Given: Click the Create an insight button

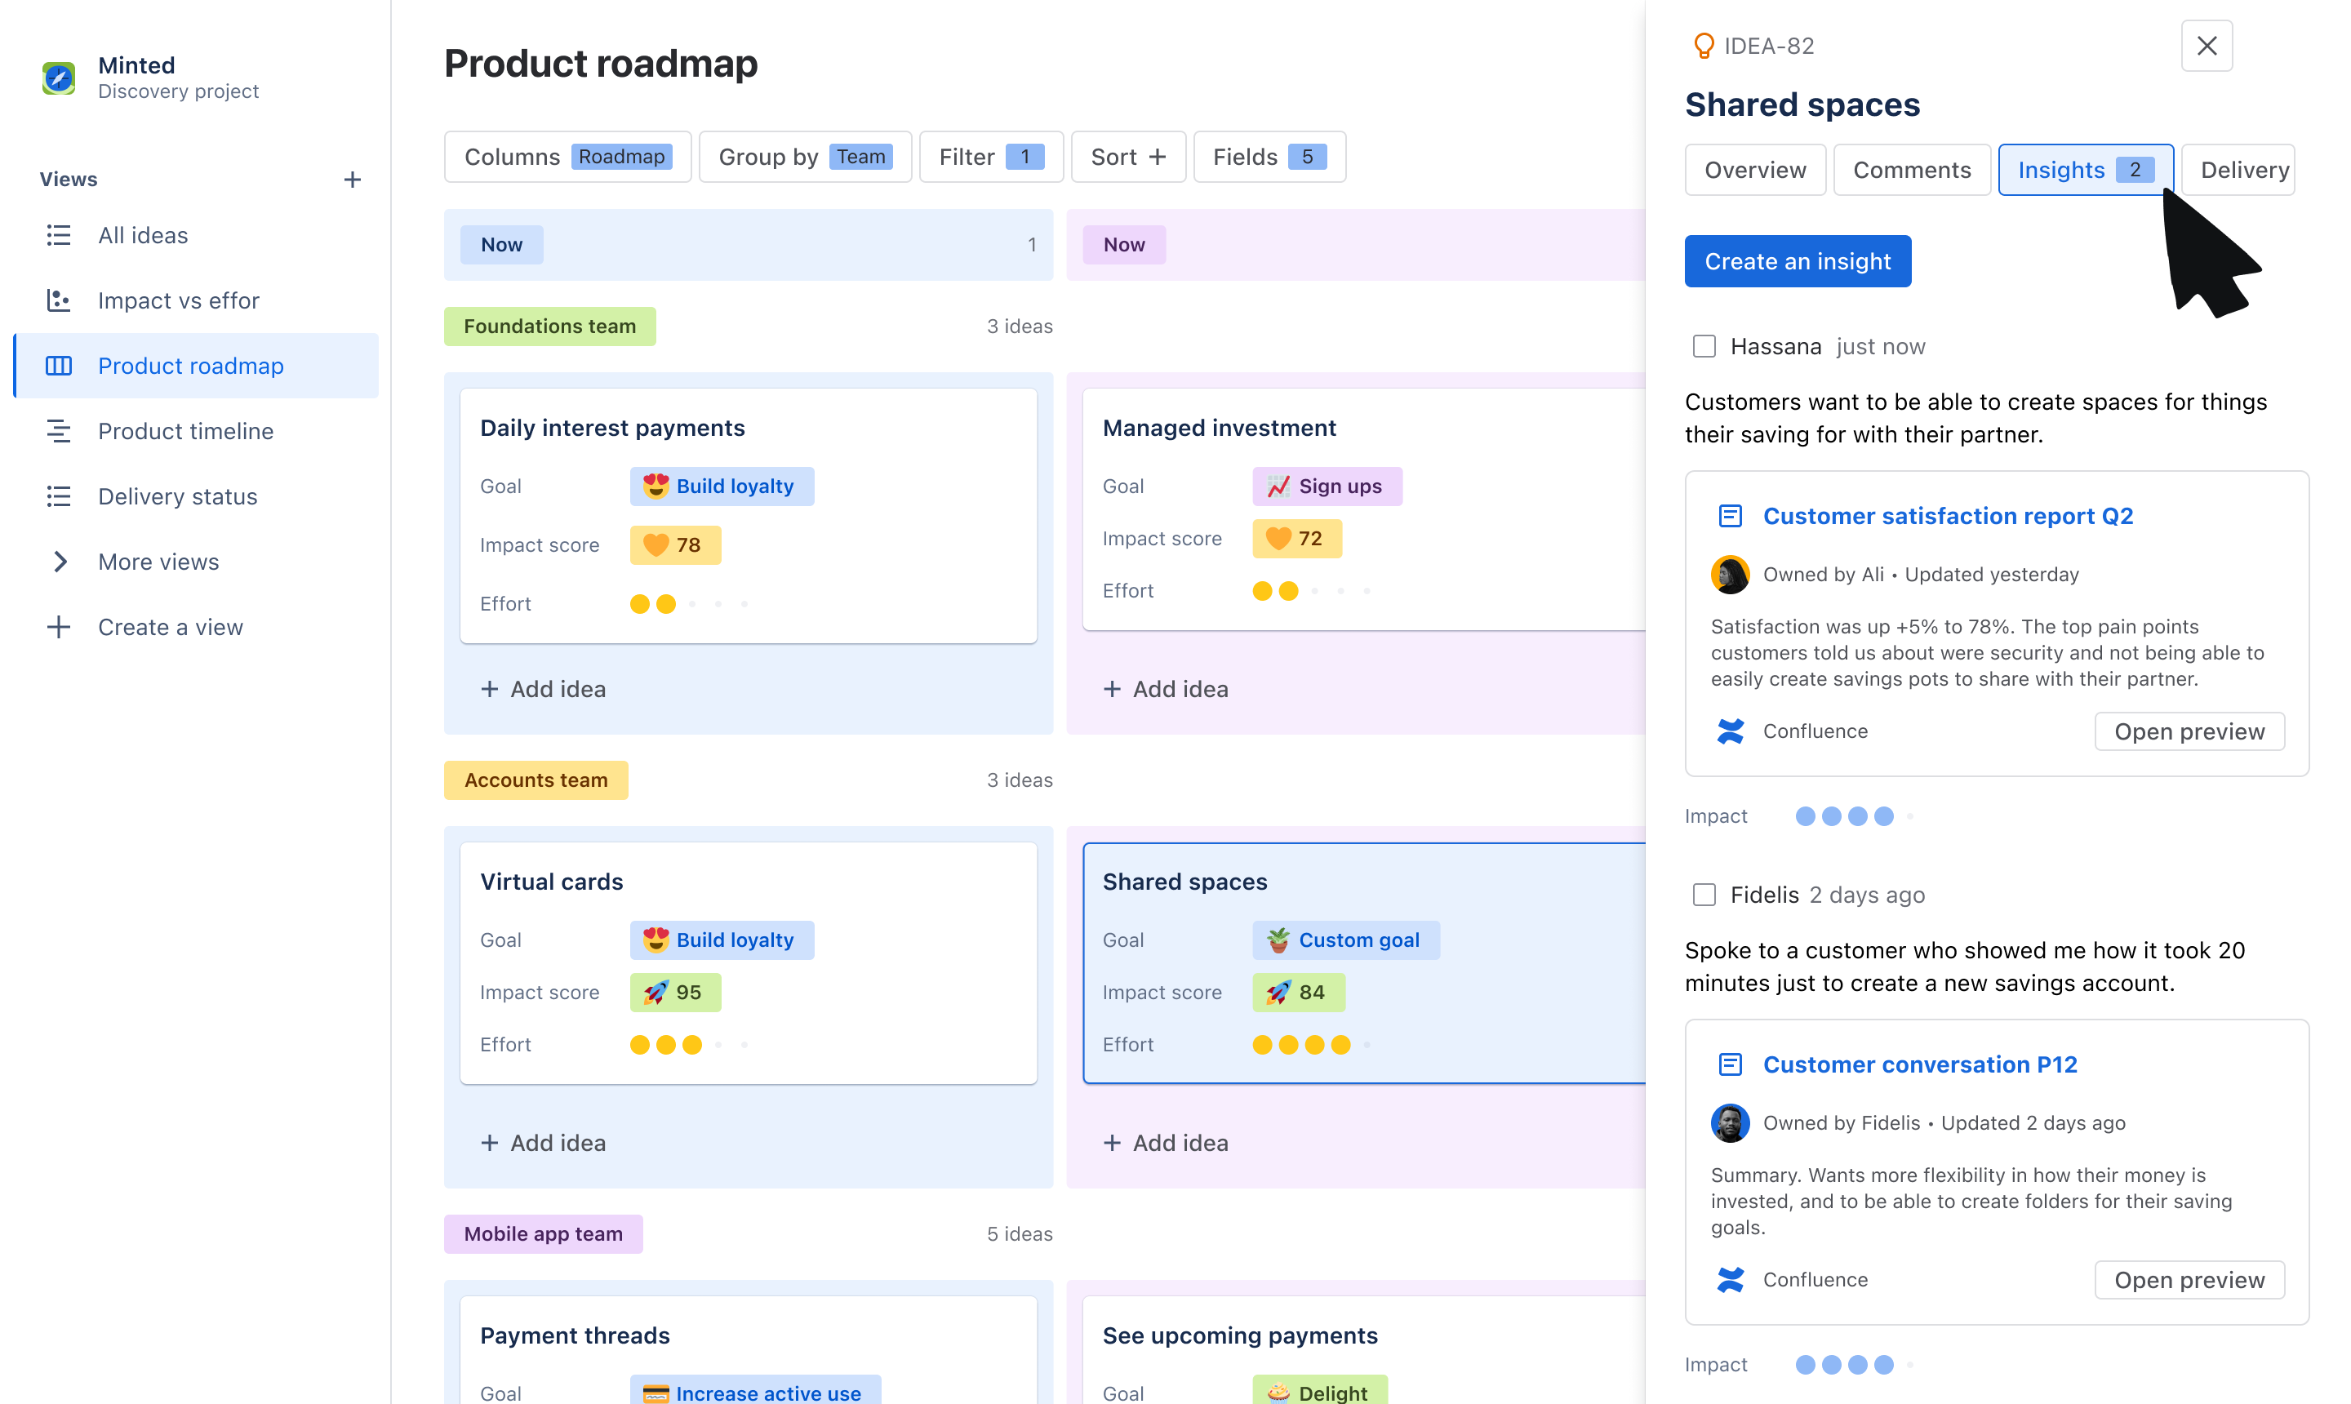Looking at the screenshot, I should pos(1798,260).
